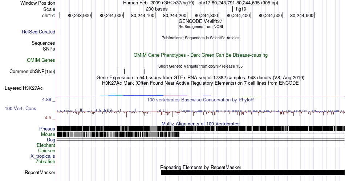This screenshot has height=181, width=345.
Task: Click the SNPs track label
Action: pyautogui.click(x=49, y=49)
